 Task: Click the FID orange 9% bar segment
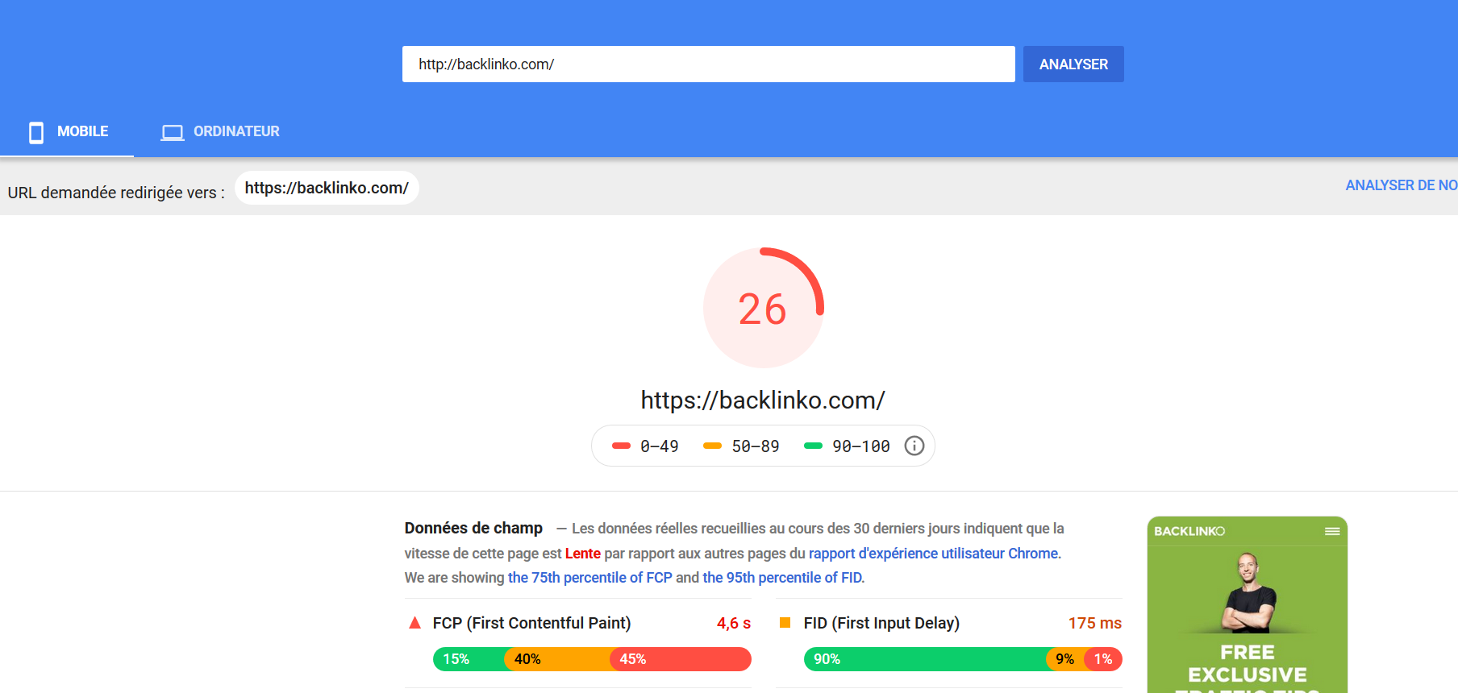[x=1065, y=659]
